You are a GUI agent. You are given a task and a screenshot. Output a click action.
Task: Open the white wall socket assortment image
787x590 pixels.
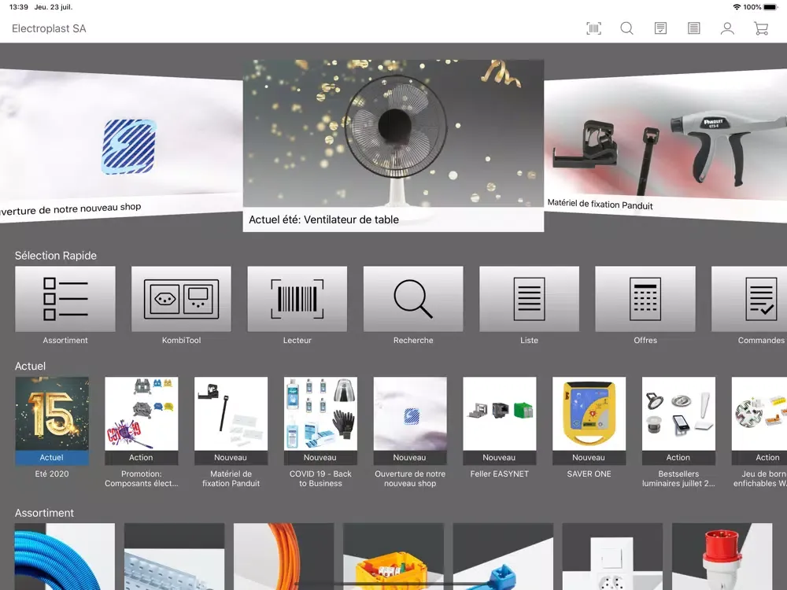click(612, 556)
